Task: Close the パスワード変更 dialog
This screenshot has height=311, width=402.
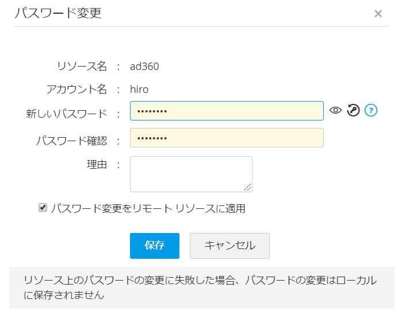Action: tap(378, 14)
